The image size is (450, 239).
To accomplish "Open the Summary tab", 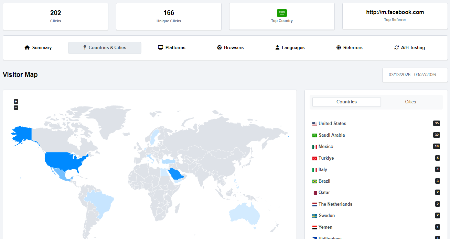I will pos(38,48).
